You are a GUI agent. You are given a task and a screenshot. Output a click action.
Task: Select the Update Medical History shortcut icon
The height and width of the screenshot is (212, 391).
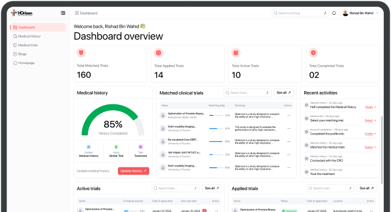point(88,147)
